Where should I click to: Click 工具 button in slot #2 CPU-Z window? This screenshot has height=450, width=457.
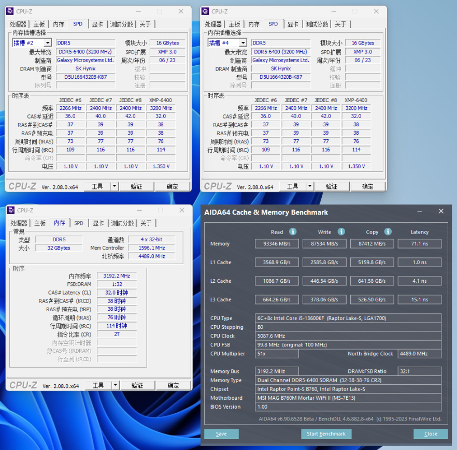coord(97,186)
